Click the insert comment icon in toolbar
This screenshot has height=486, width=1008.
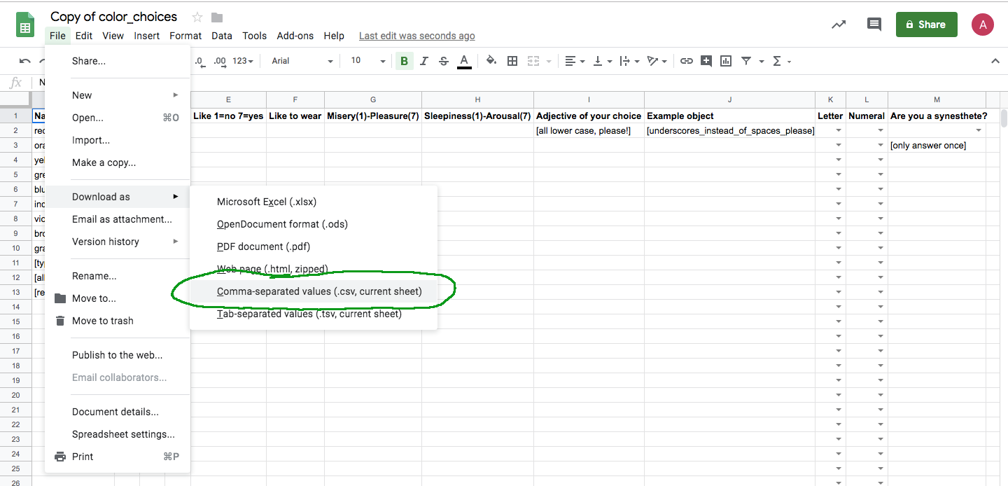(x=706, y=61)
